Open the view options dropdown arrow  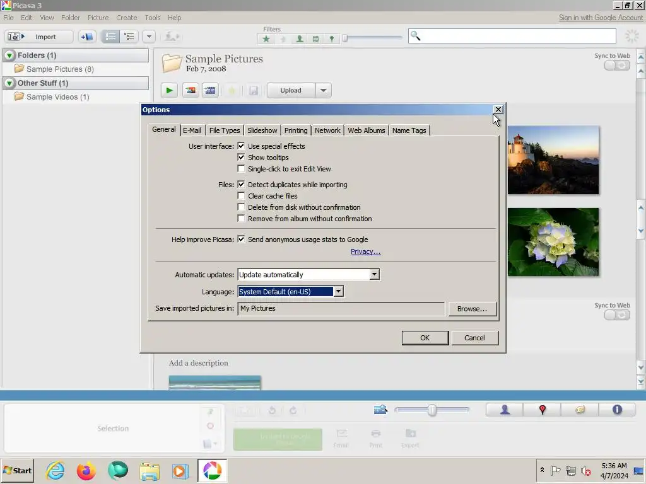tap(149, 37)
